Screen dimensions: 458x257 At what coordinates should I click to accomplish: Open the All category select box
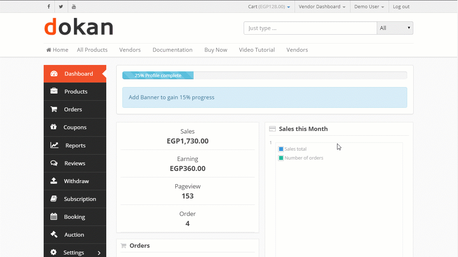click(x=395, y=28)
